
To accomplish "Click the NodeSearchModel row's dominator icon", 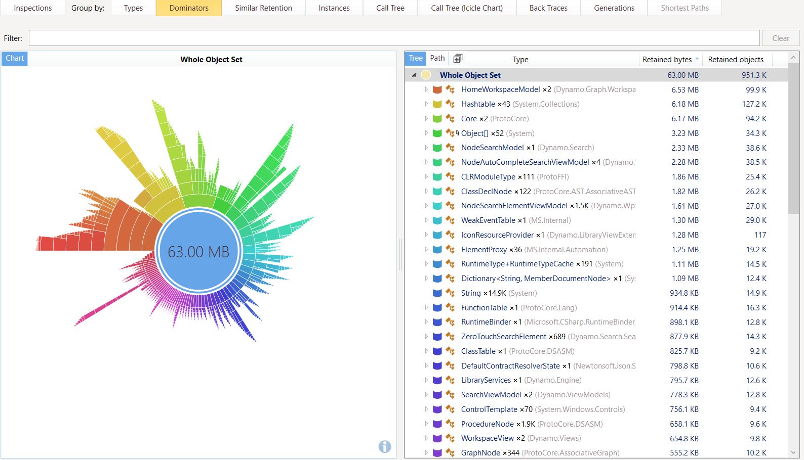I will (450, 148).
